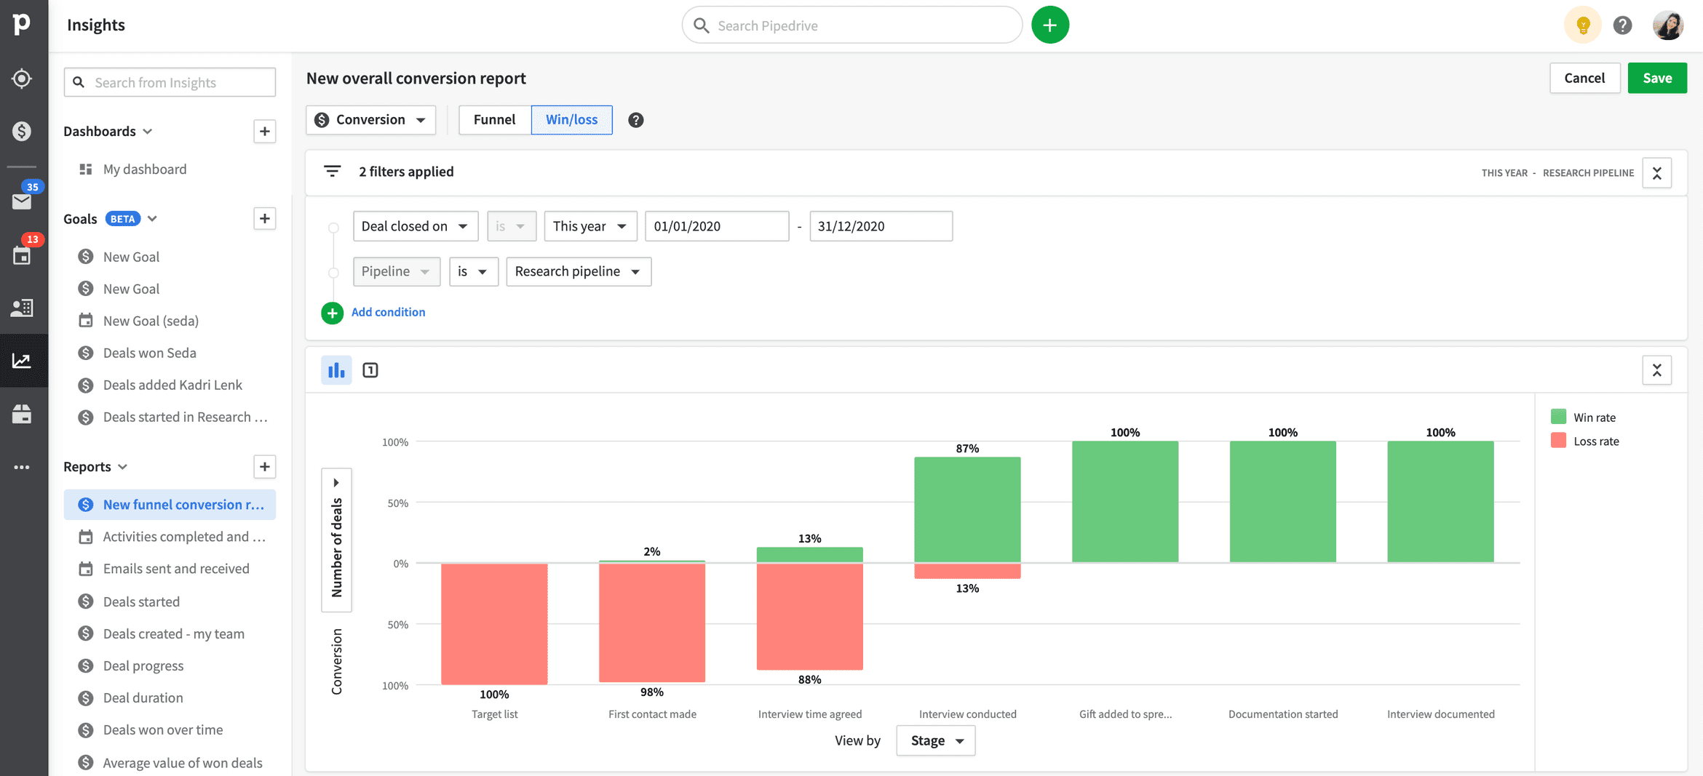Click Cancel button
This screenshot has width=1703, height=776.
click(1584, 78)
